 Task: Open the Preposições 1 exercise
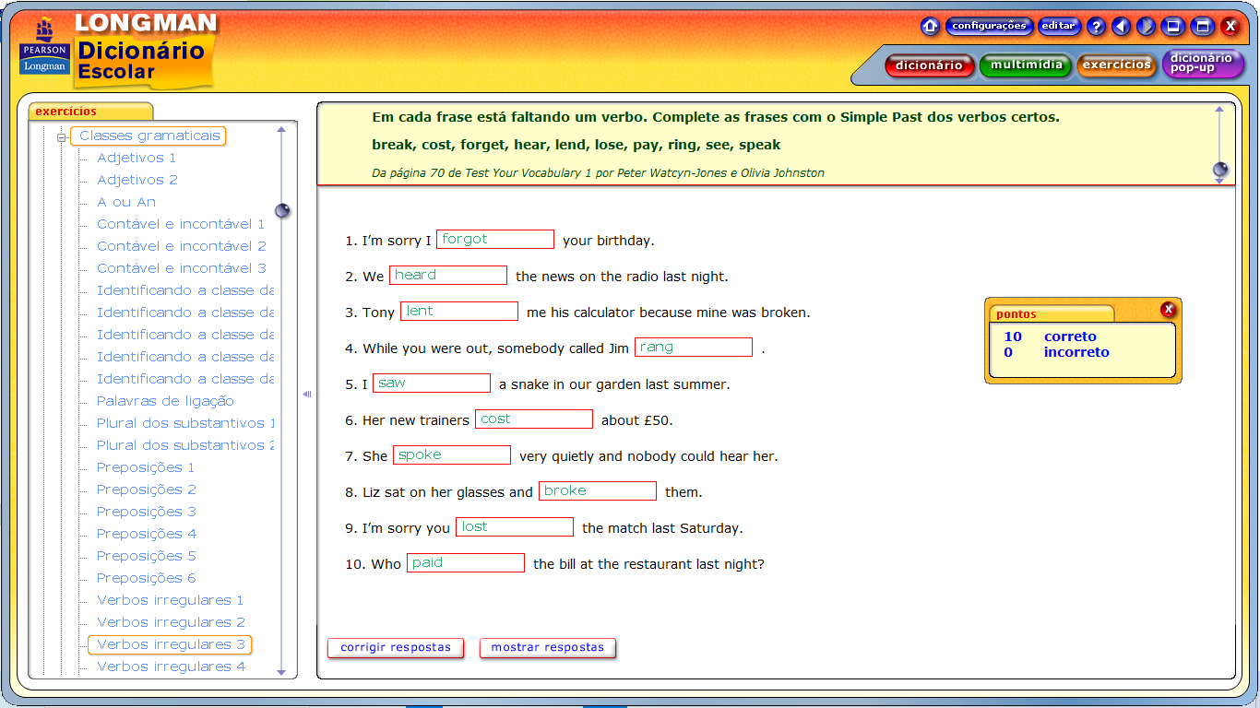click(146, 467)
